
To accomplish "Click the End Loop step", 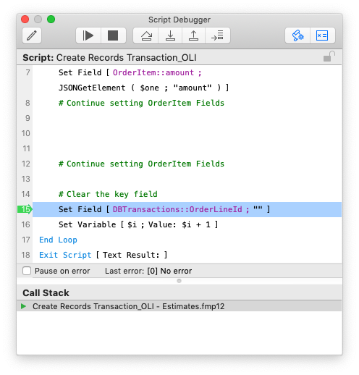I will point(58,240).
